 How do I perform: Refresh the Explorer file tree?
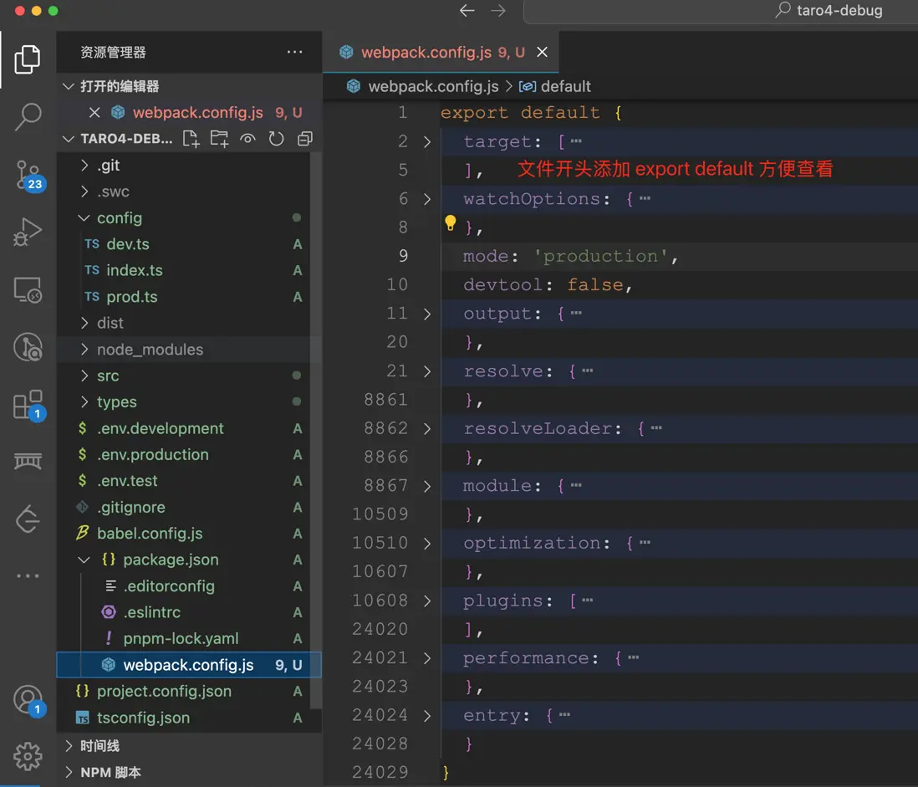click(x=276, y=139)
